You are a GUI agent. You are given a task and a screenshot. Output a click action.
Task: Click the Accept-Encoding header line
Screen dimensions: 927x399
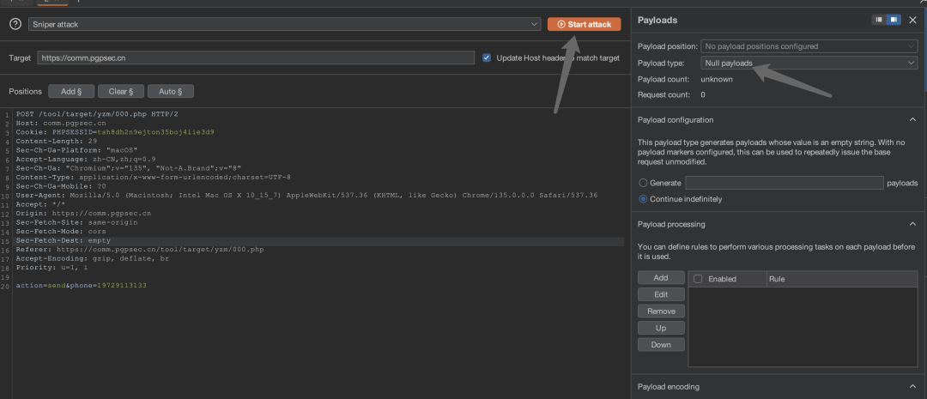click(x=92, y=258)
